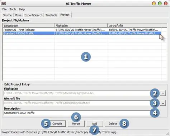Click the Compile button
Viewport: 170px width, 136px height.
tap(57, 124)
